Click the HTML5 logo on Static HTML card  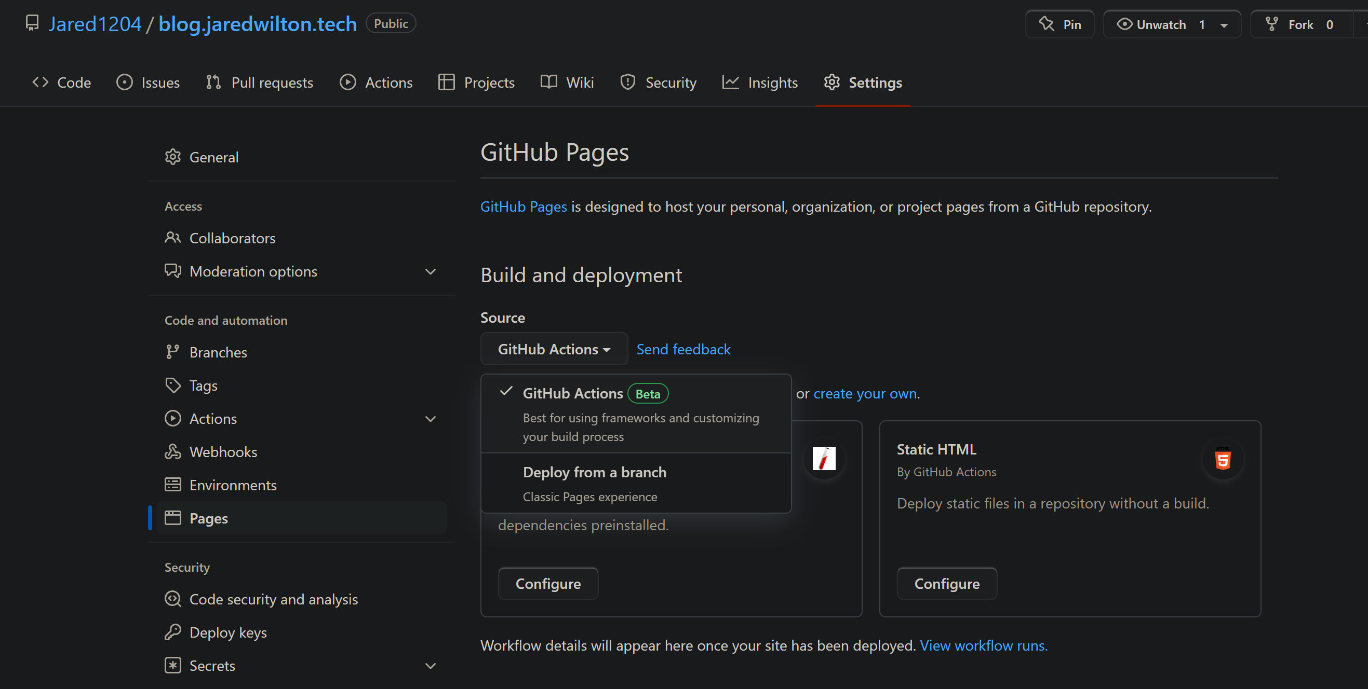coord(1223,459)
